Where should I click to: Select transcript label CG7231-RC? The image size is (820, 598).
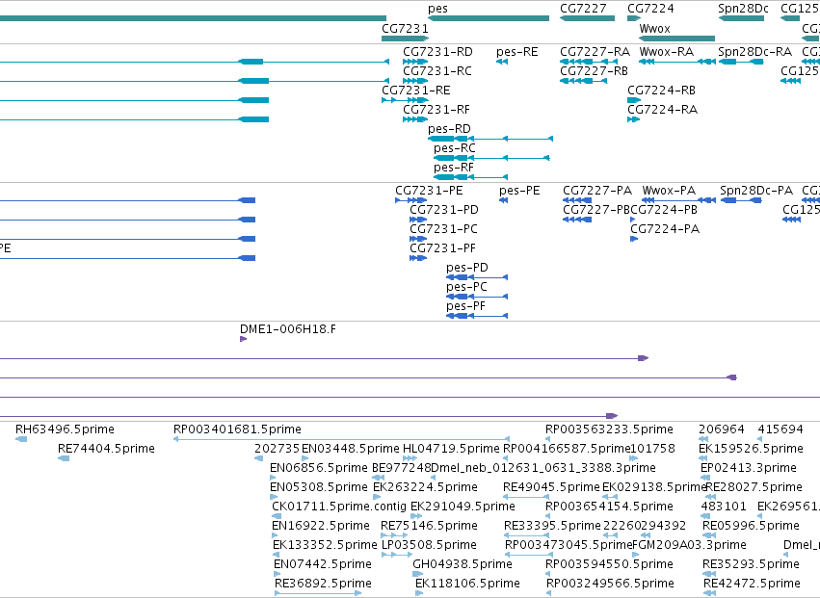(437, 71)
